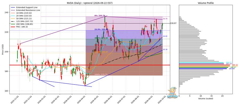Click the support line value '214.89'
This screenshot has width=240, height=106.
click(165, 36)
